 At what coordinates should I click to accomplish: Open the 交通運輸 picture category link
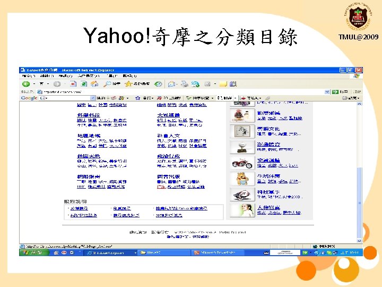[268, 160]
